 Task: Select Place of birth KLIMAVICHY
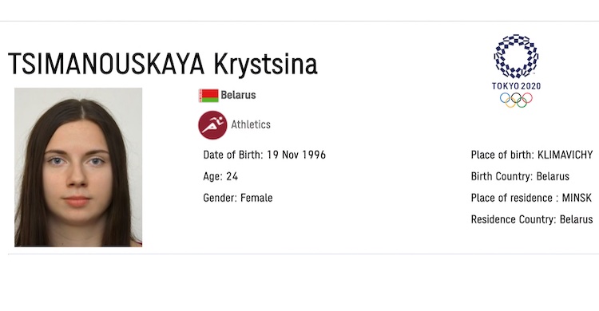532,155
